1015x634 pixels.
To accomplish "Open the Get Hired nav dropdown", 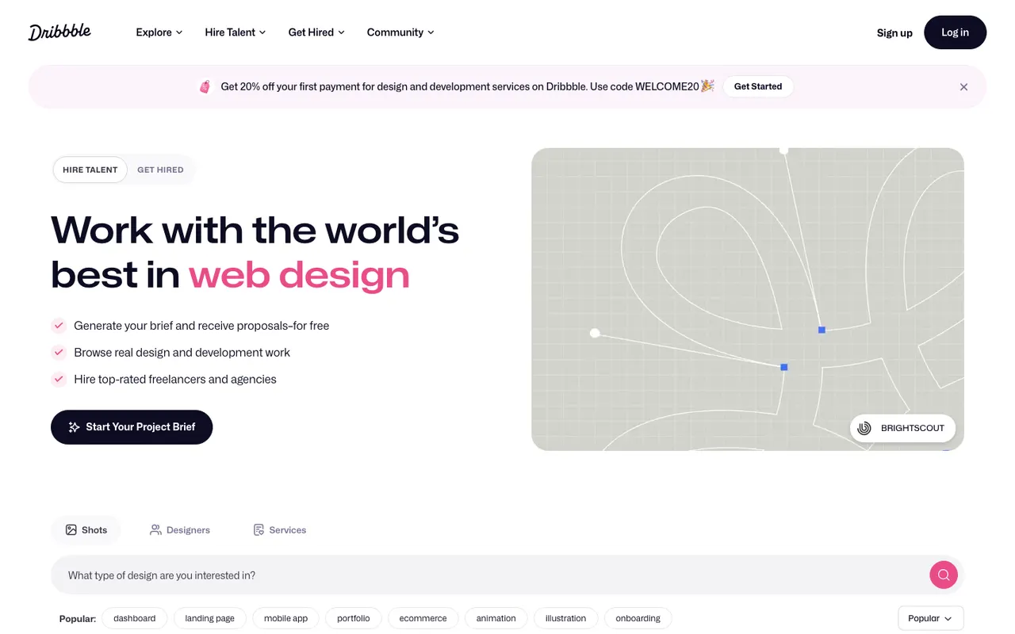I will click(316, 32).
